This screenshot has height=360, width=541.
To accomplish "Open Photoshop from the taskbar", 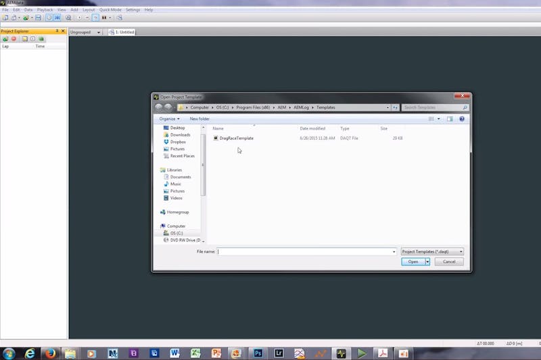I will [258, 353].
